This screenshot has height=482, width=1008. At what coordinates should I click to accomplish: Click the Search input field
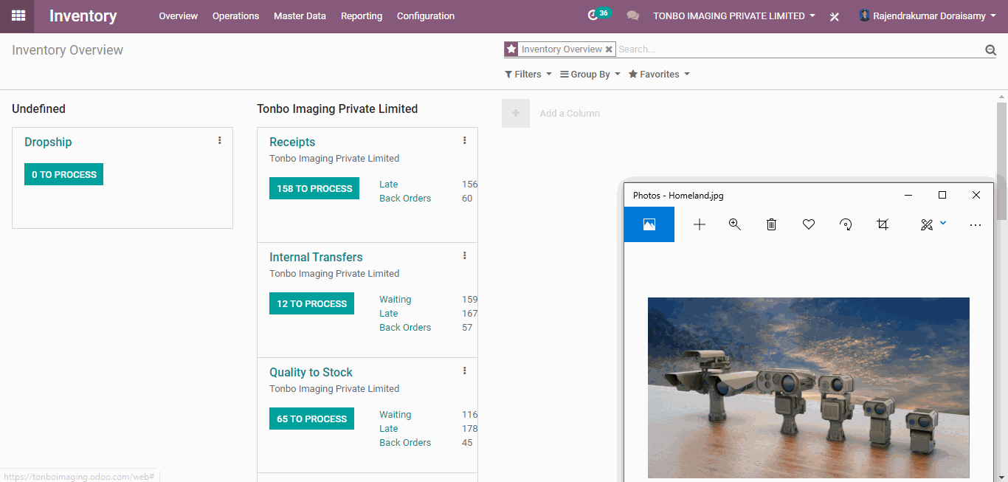click(798, 49)
